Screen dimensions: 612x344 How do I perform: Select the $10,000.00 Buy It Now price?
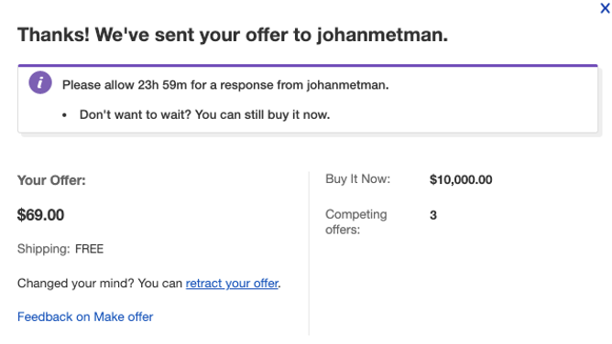461,179
